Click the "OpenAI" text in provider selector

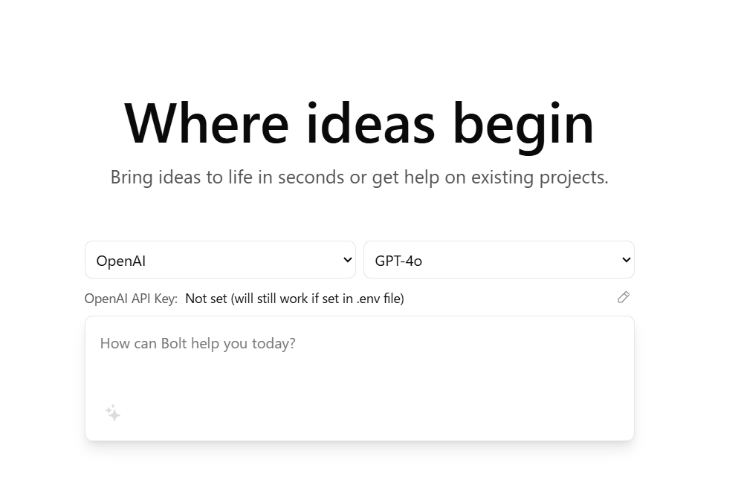(x=121, y=261)
